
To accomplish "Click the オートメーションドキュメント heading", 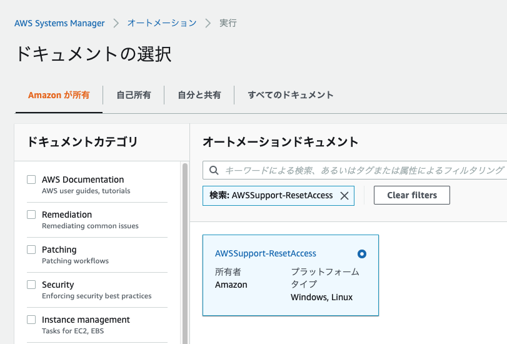I will click(x=280, y=142).
